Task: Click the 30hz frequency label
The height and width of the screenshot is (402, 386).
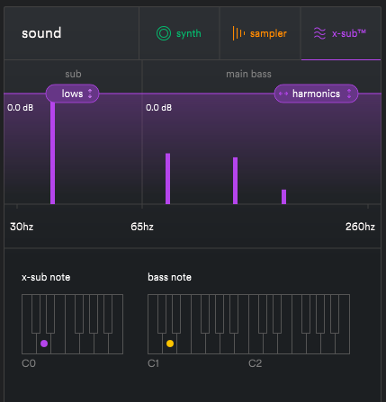Action: [x=22, y=227]
